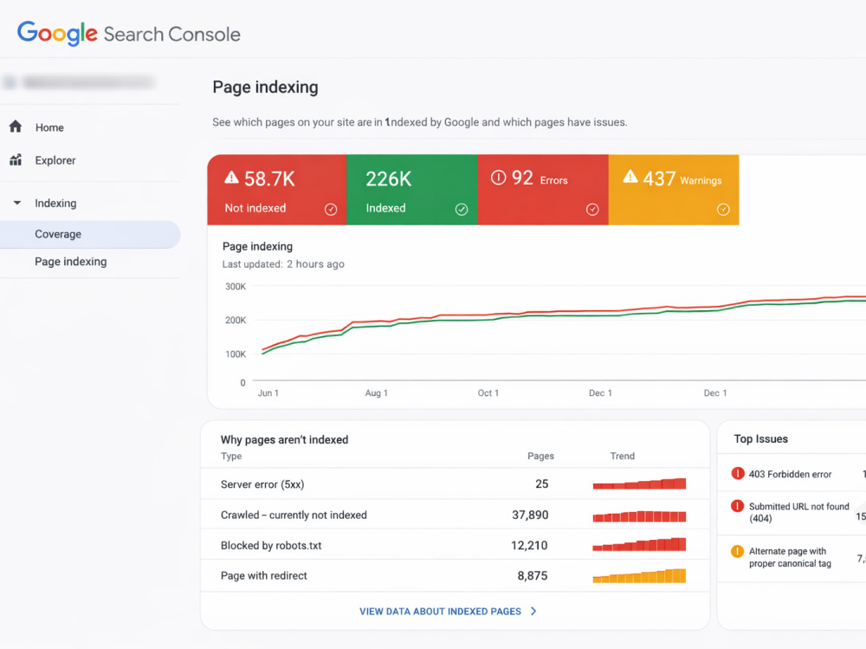The width and height of the screenshot is (866, 649).
Task: Click the Submitted URL not found red icon
Action: click(x=737, y=506)
